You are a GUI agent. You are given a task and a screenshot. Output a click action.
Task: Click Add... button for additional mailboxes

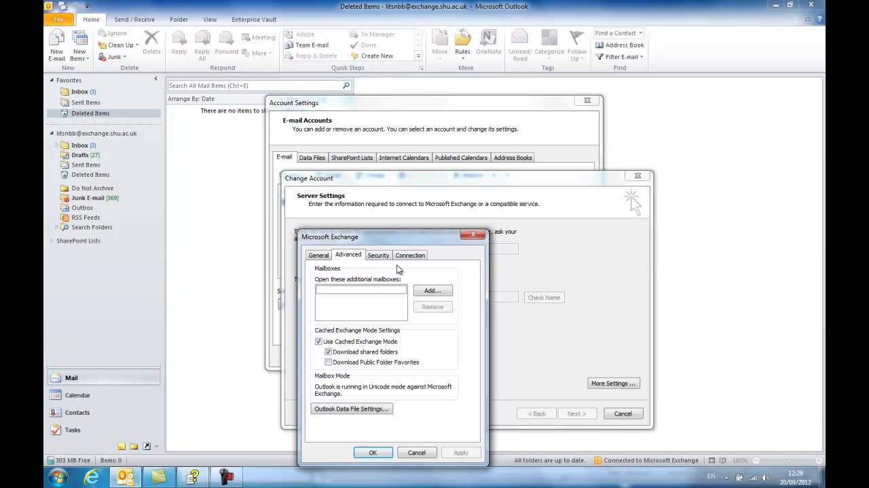[432, 290]
